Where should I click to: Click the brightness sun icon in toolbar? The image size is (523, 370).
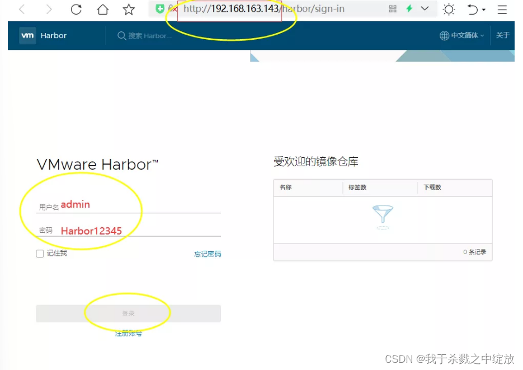(x=449, y=9)
